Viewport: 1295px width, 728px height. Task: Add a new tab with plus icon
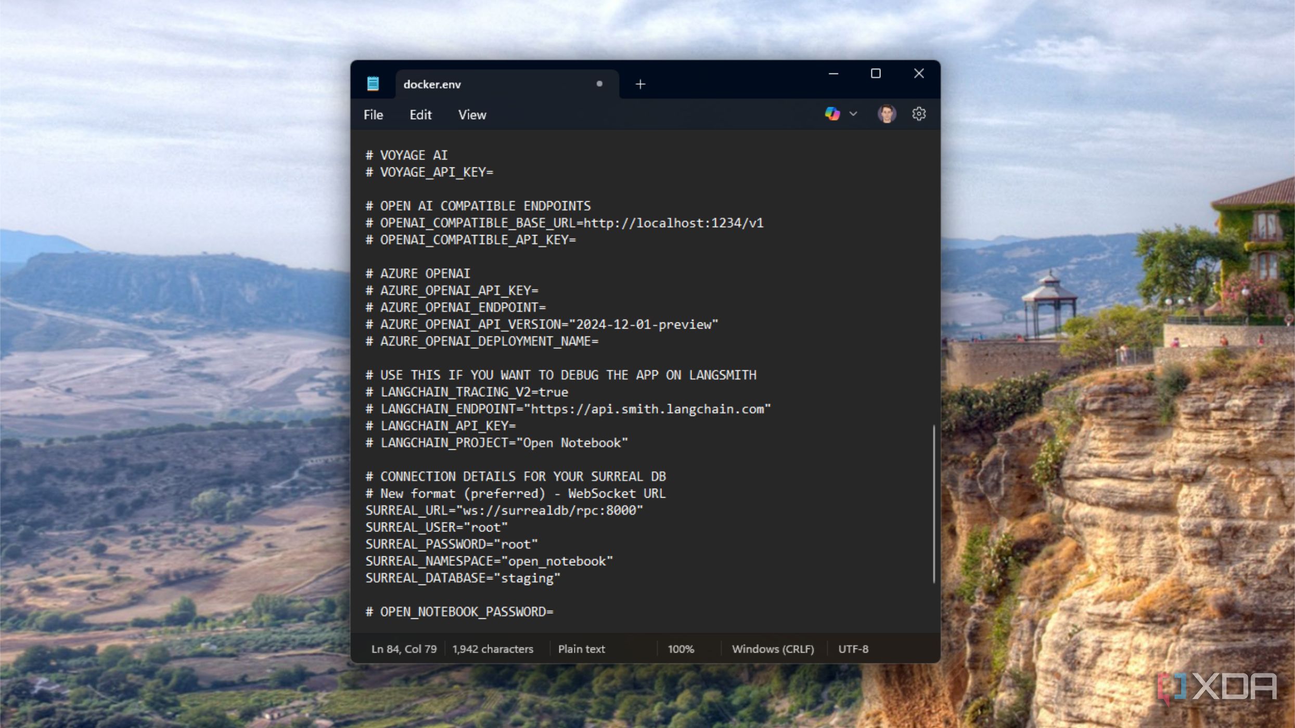coord(640,84)
